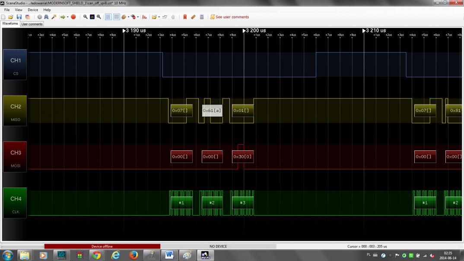This screenshot has width=464, height=261.
Task: Expand the green arrow start dropdown
Action: [67, 17]
